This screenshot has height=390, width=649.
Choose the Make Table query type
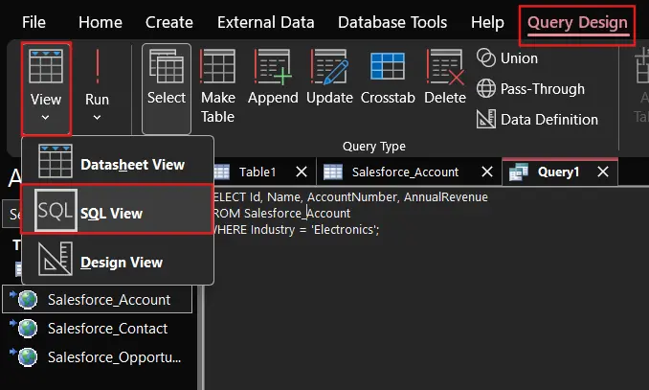coord(217,86)
